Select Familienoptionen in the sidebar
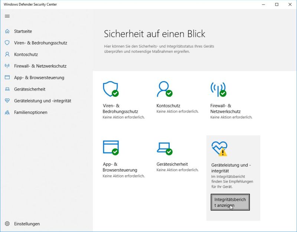 31,112
